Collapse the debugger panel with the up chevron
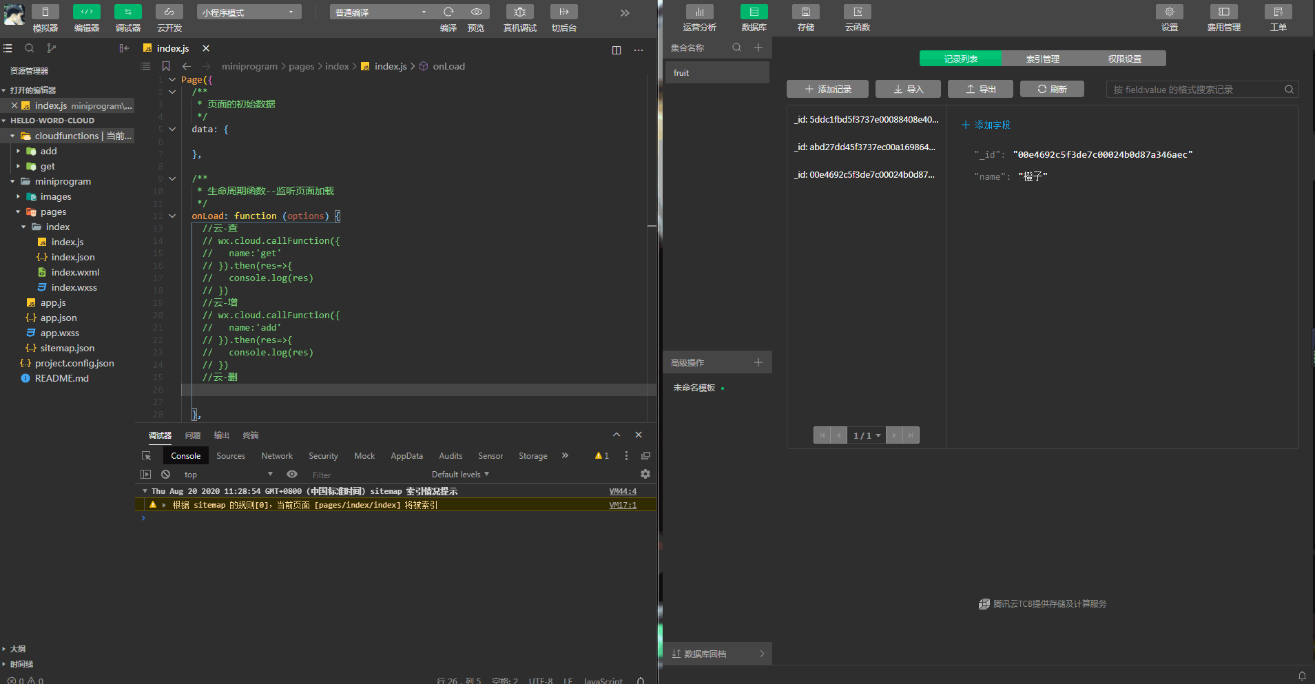Viewport: 1315px width, 684px height. click(x=617, y=435)
